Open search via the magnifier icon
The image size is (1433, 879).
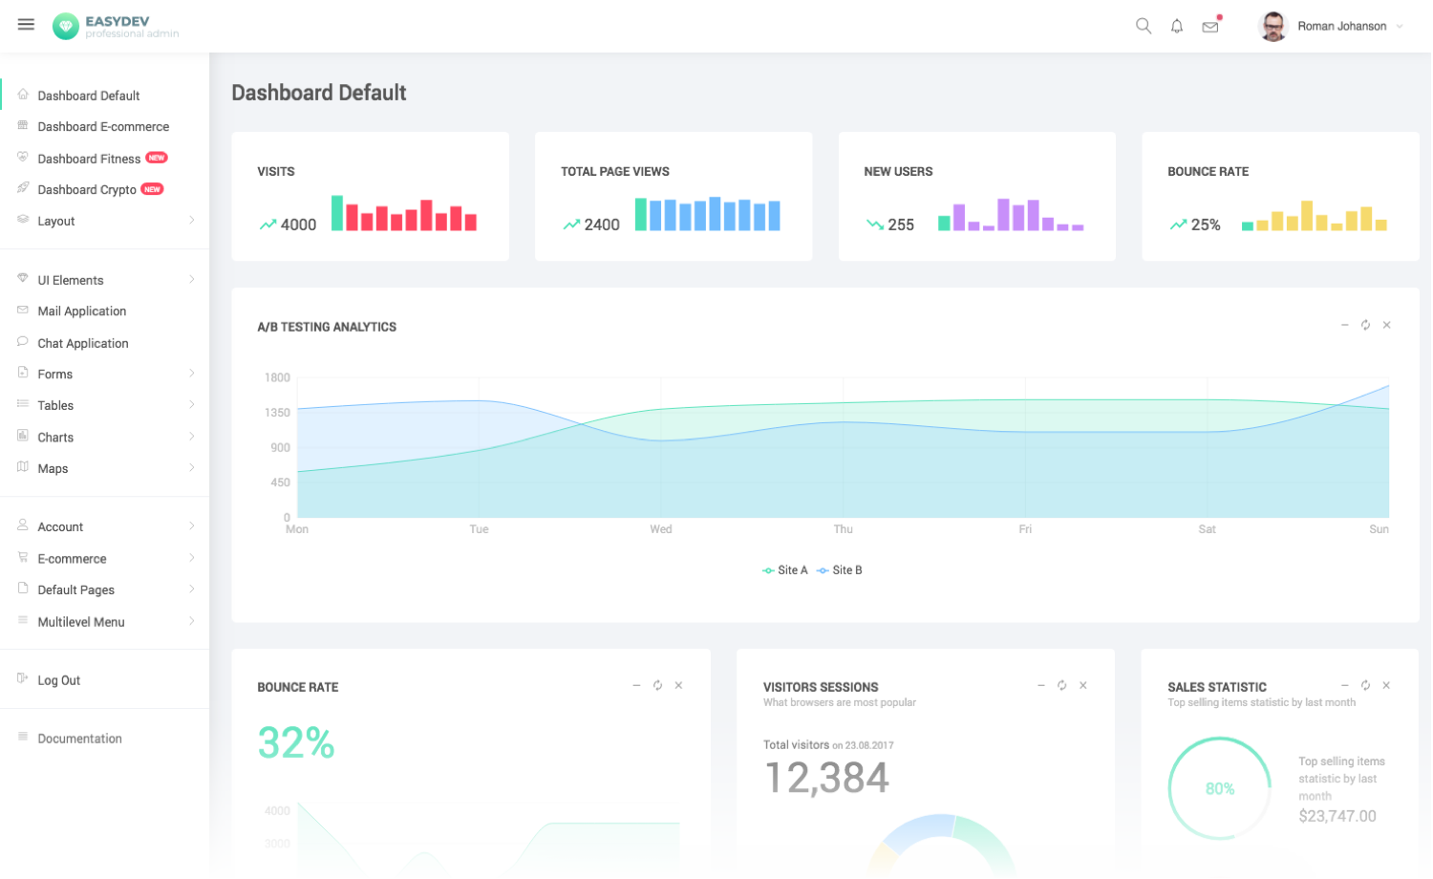(1144, 26)
